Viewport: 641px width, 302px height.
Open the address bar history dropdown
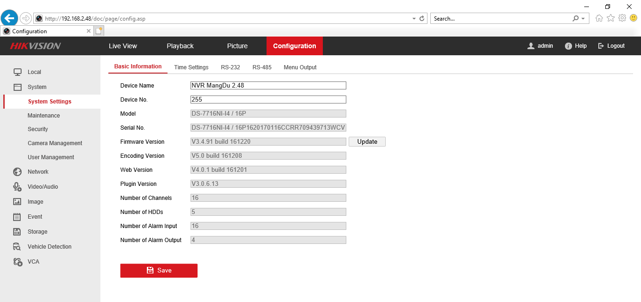click(414, 19)
